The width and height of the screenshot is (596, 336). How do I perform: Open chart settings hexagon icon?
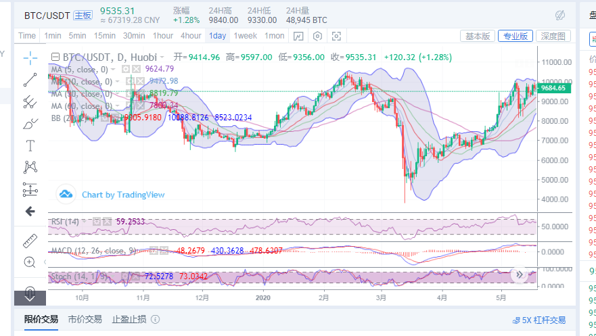click(x=318, y=36)
